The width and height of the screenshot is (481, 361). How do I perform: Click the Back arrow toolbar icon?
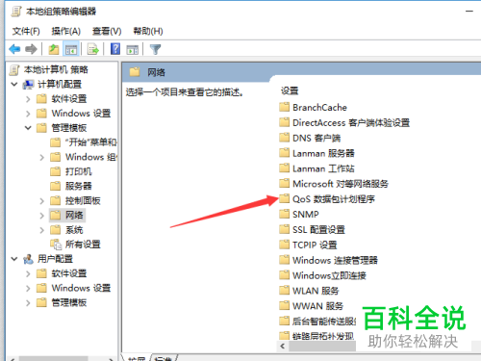coord(14,49)
